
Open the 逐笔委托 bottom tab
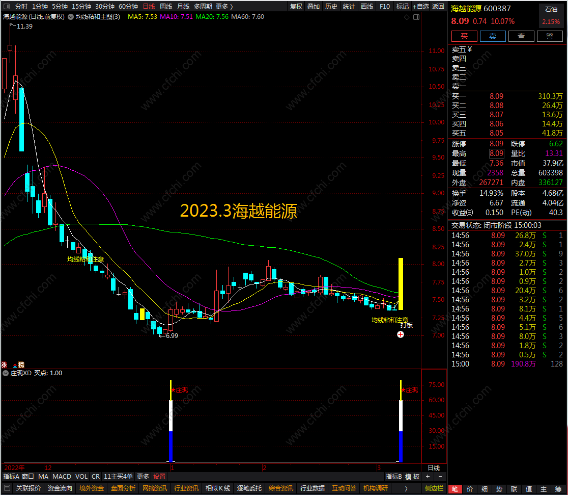pos(249,488)
